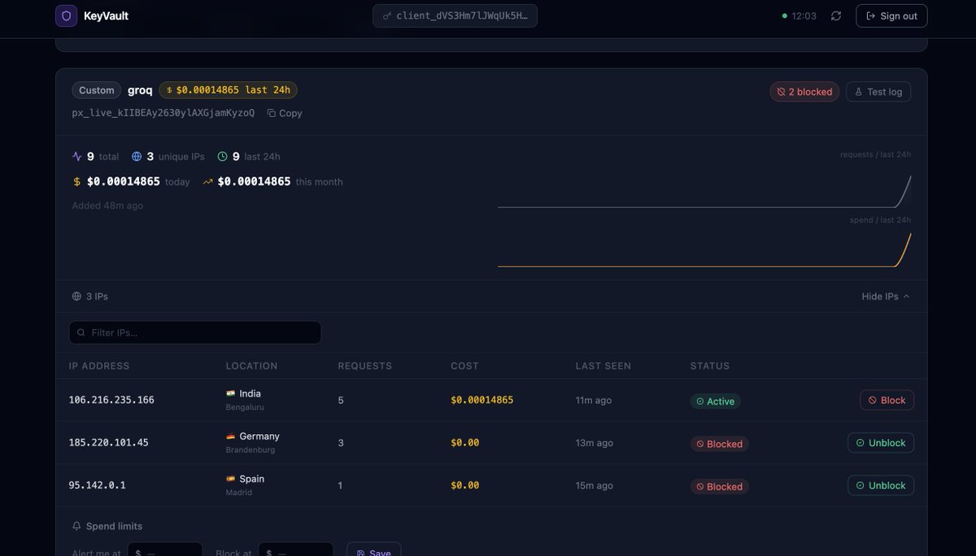Unblock the Spain IP 95.142.0.1
The image size is (976, 556).
coord(881,485)
